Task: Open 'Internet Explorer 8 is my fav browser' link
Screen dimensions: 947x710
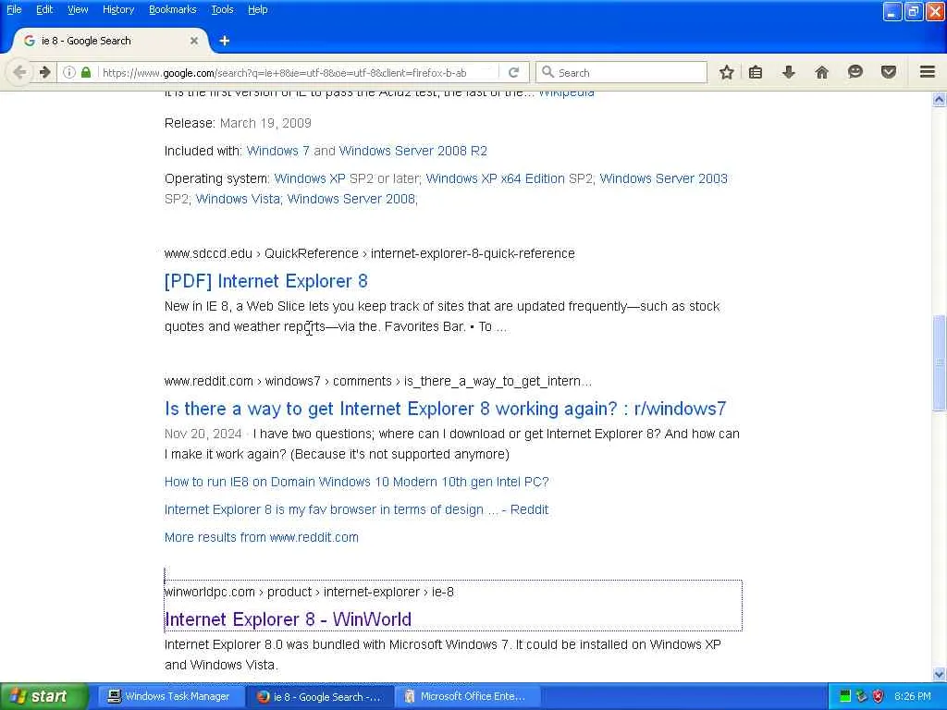Action: click(x=356, y=509)
